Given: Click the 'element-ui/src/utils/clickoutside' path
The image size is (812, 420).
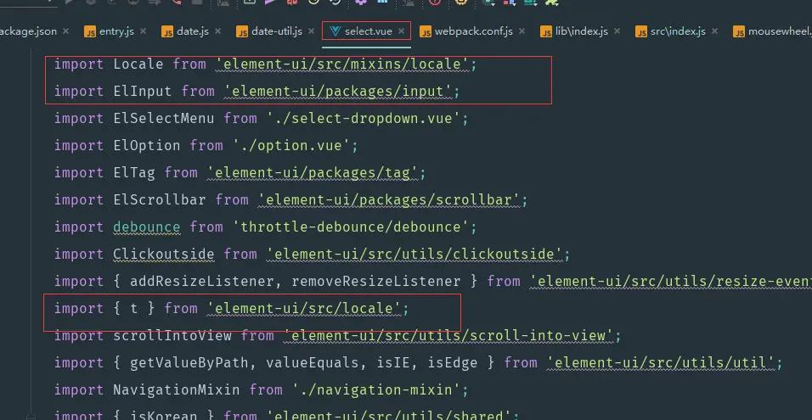Looking at the screenshot, I should point(414,255).
